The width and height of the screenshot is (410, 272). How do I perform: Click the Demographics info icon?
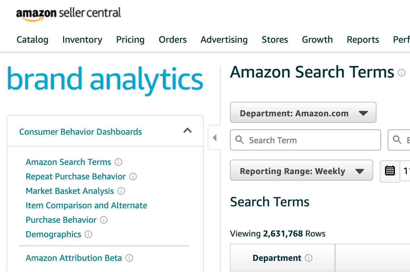tap(88, 234)
